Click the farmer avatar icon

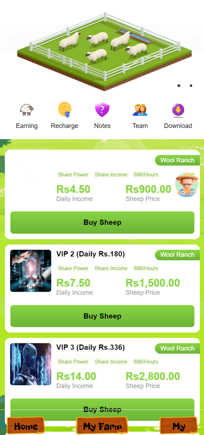[187, 185]
